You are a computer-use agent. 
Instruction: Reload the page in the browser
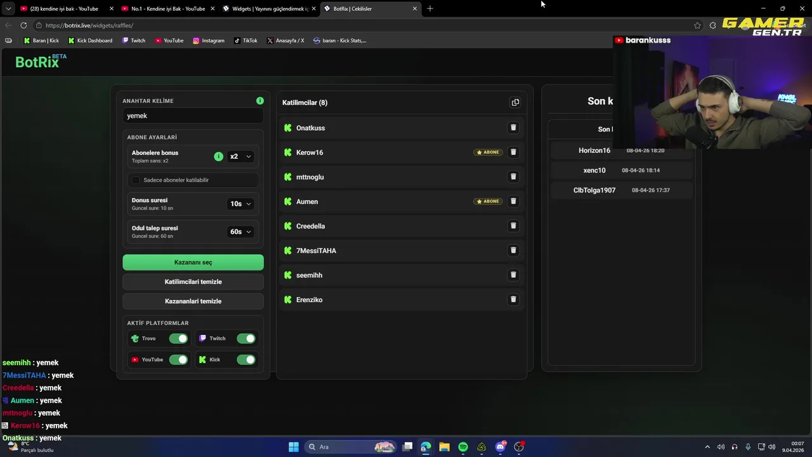point(23,25)
